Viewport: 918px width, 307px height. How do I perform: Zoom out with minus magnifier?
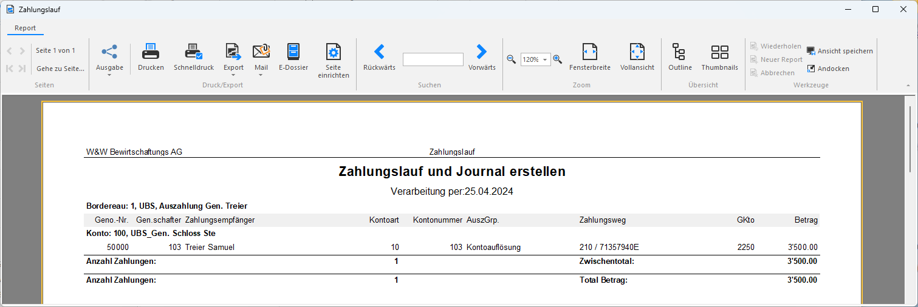pyautogui.click(x=512, y=59)
